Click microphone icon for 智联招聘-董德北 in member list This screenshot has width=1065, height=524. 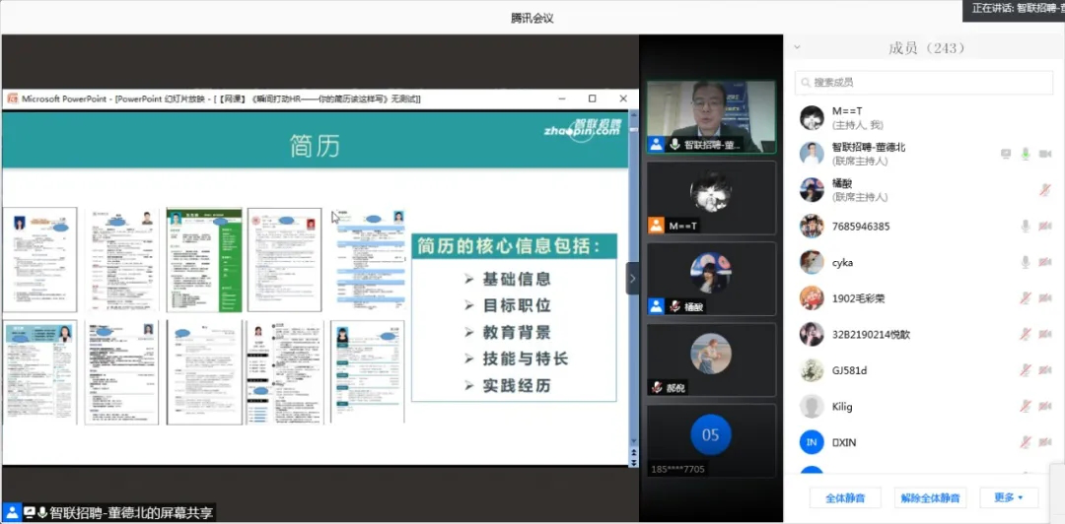tap(1026, 154)
